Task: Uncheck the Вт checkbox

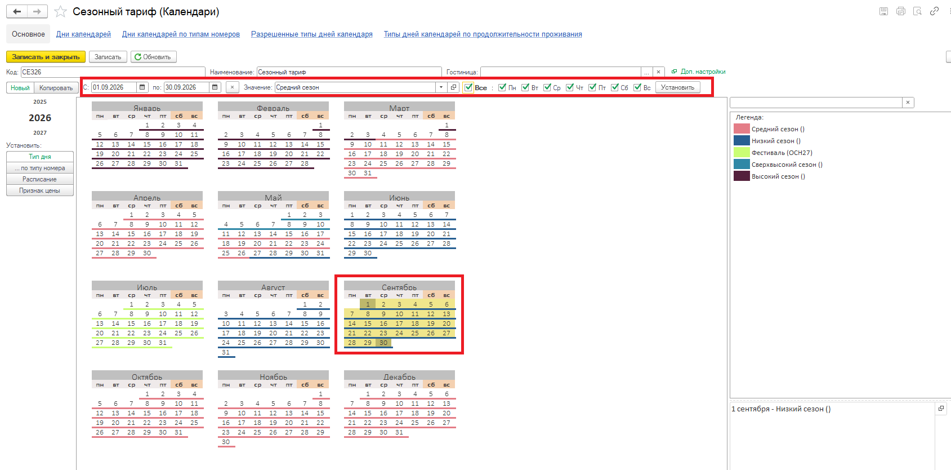Action: [525, 87]
